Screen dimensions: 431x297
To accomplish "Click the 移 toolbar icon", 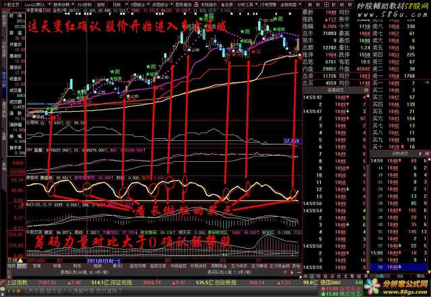I will tap(350, 5).
